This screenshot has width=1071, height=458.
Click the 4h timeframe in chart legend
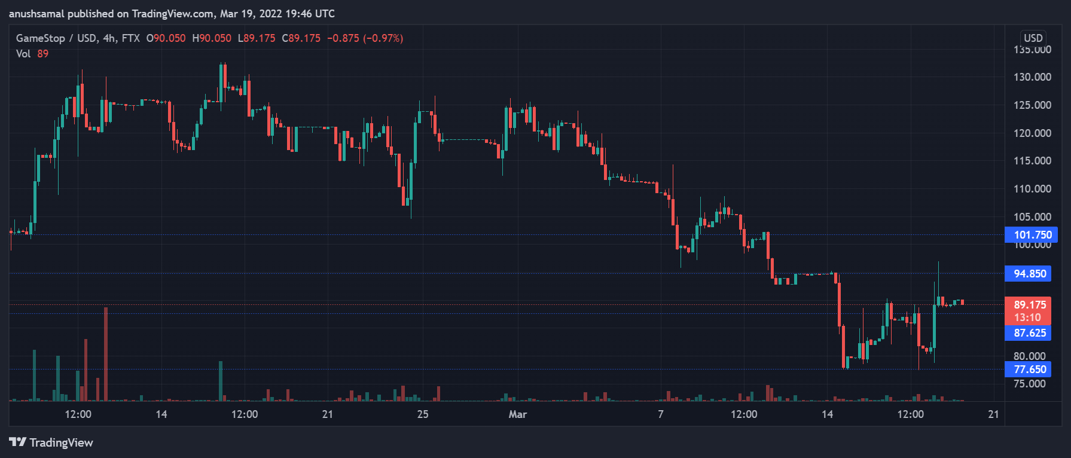109,38
